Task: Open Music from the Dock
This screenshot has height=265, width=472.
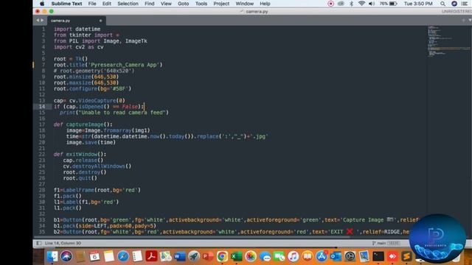Action: coord(294,256)
